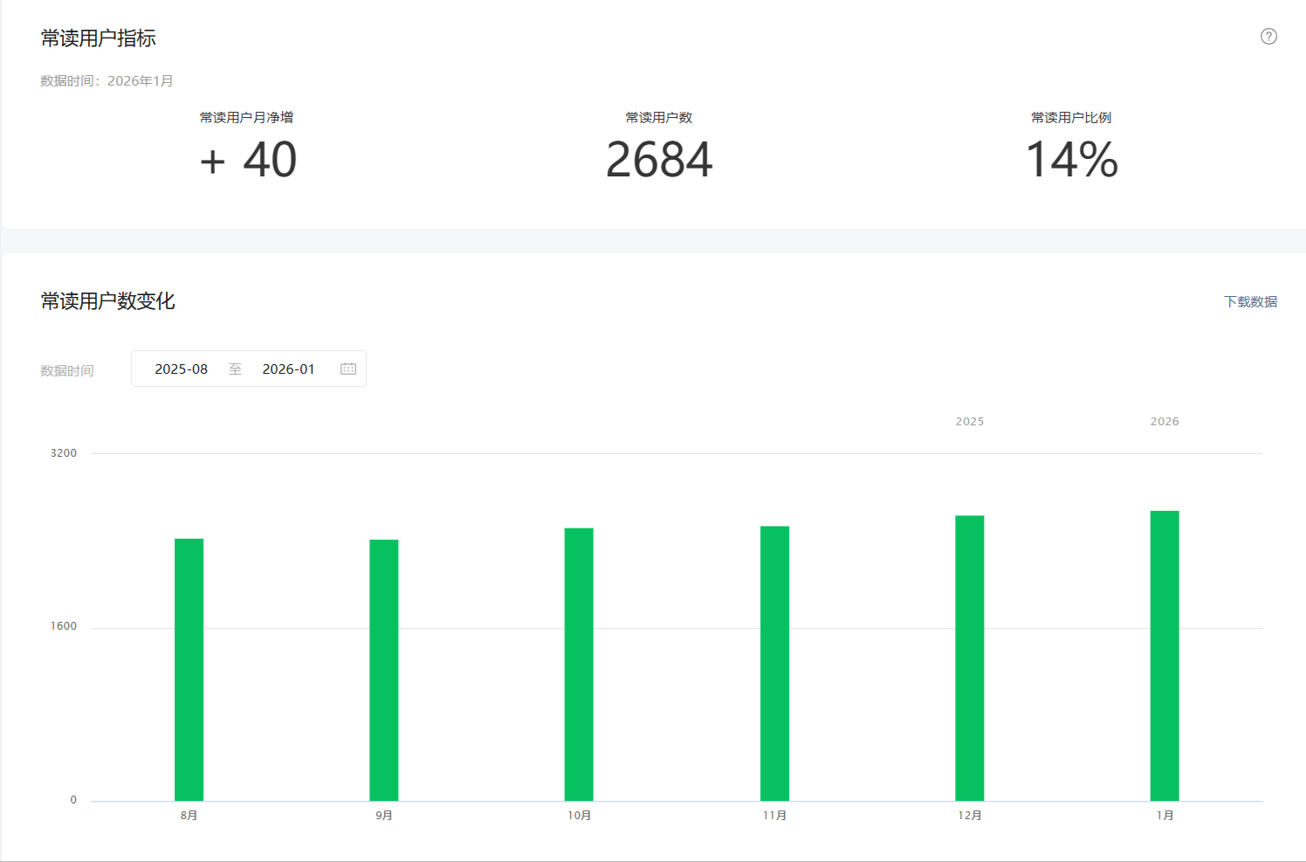Select the 11月 green bar

click(774, 664)
